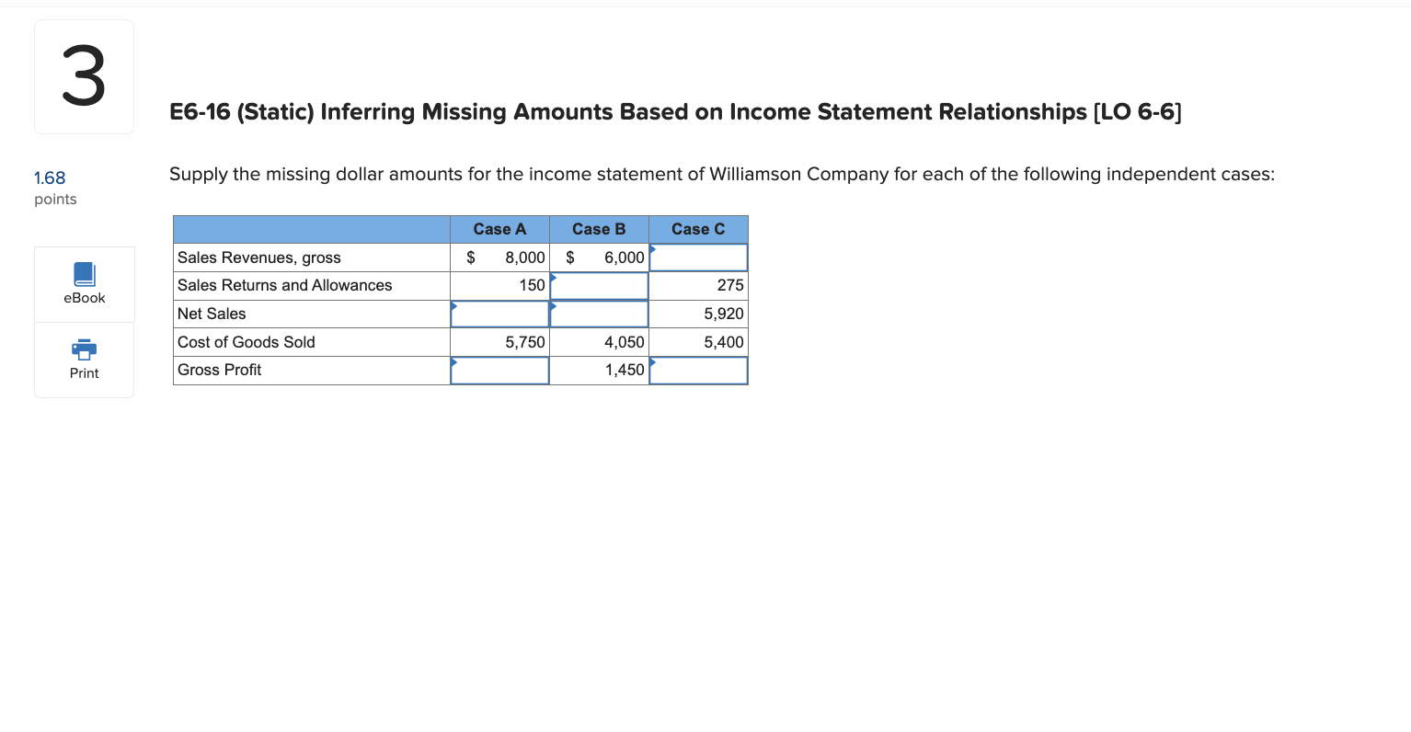Select the Case A column header
1411x732 pixels.
tap(499, 229)
